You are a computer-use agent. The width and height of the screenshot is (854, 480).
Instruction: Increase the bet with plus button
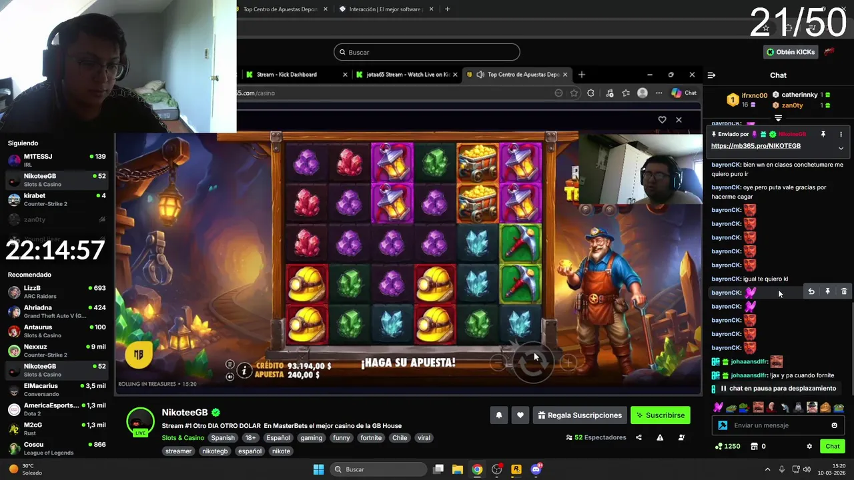tap(567, 363)
